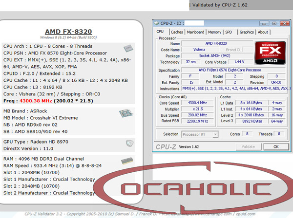Click the Validate button
This screenshot has height=218, width=293.
[x=249, y=146]
